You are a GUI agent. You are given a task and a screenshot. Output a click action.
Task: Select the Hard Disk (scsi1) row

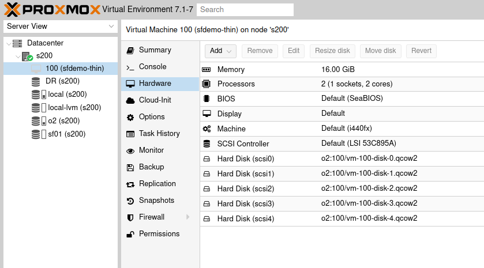[x=342, y=174]
